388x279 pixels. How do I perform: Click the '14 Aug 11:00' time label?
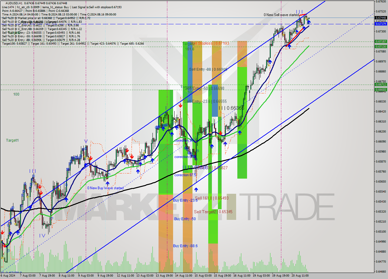pyautogui.click(x=184, y=276)
